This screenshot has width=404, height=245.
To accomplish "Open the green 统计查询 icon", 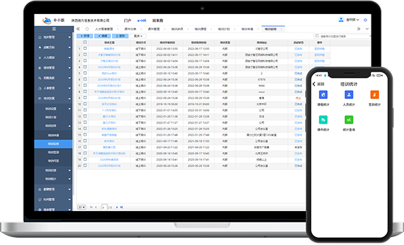I will tap(349, 120).
